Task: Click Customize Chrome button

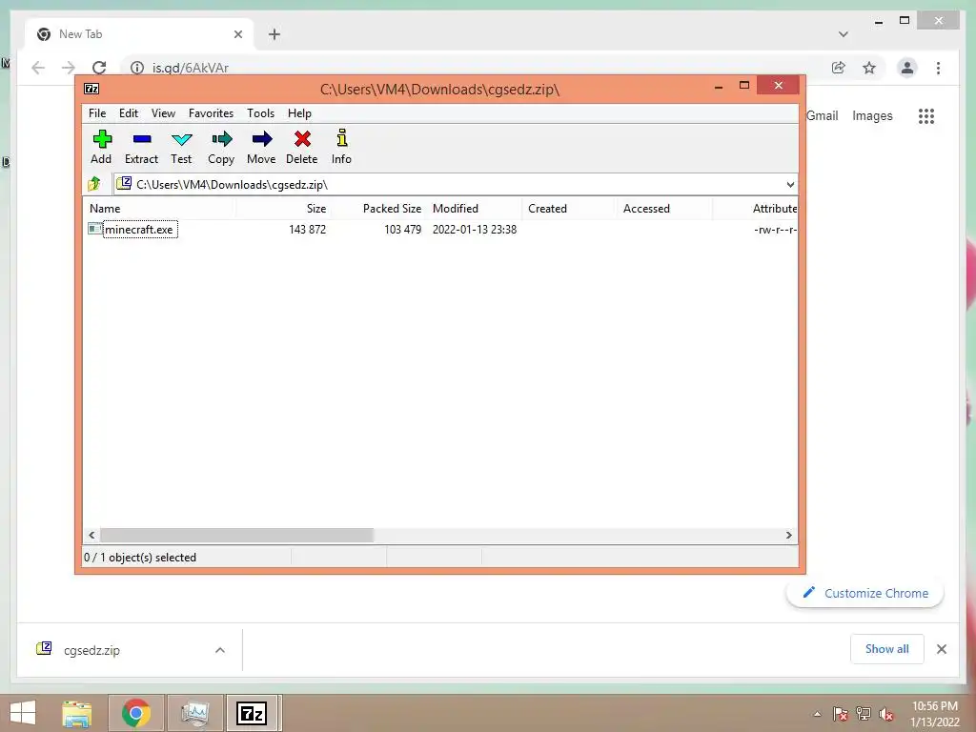Action: click(865, 593)
